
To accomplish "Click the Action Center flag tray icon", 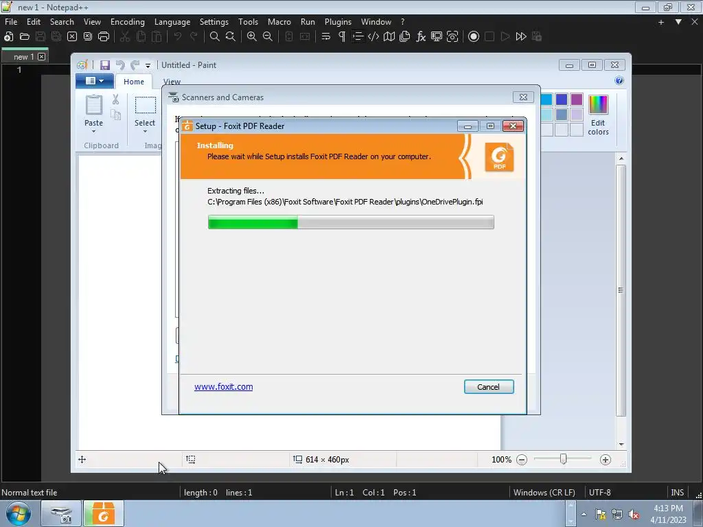I will click(x=600, y=515).
